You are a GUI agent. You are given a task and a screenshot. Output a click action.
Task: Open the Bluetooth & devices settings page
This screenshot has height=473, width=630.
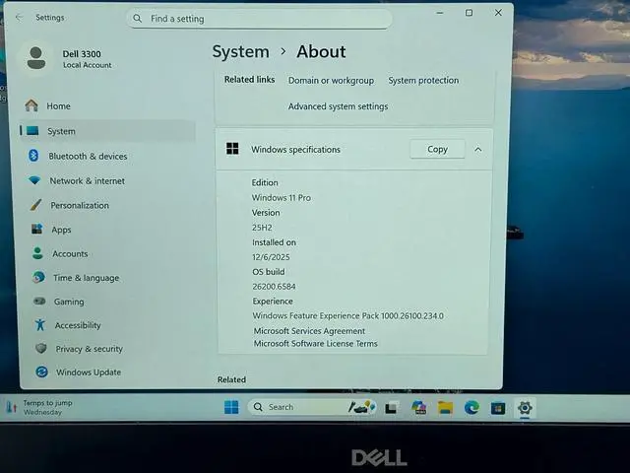click(87, 156)
